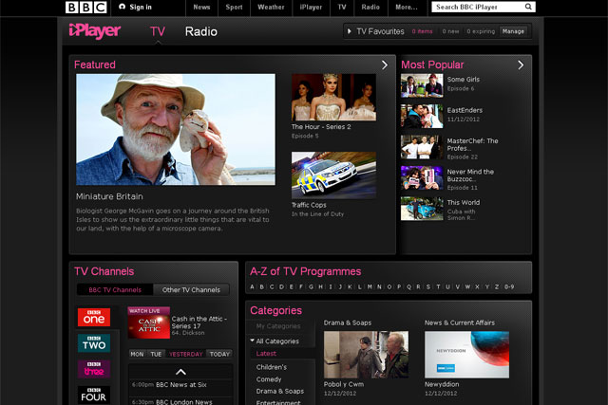
Task: Open the News link in BBC navigation
Action: 201,7
